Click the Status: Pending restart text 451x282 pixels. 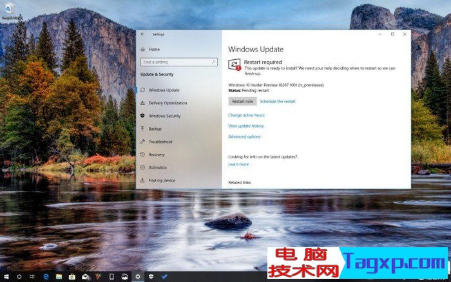click(249, 90)
